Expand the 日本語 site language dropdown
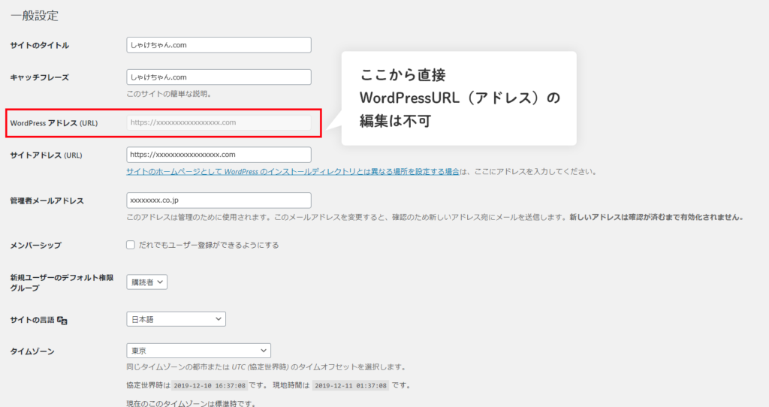The height and width of the screenshot is (407, 769). coord(176,319)
